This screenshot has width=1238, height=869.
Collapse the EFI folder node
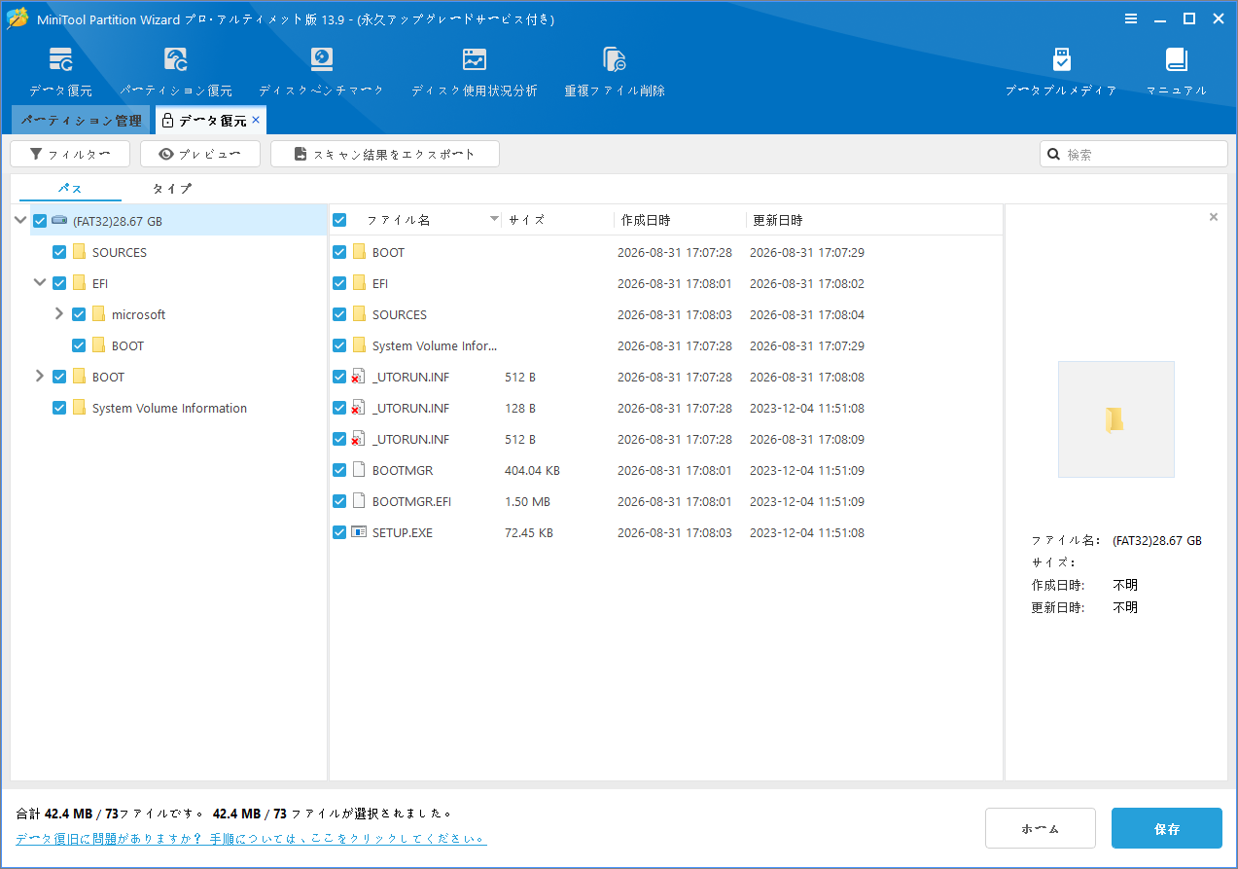[x=40, y=283]
